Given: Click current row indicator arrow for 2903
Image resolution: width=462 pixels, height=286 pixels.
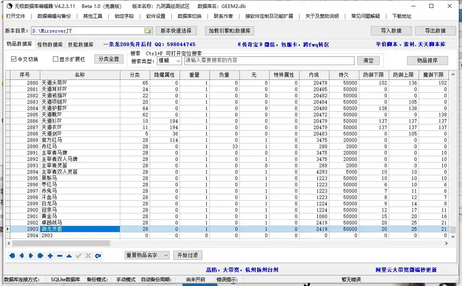Looking at the screenshot, I should tap(8, 229).
